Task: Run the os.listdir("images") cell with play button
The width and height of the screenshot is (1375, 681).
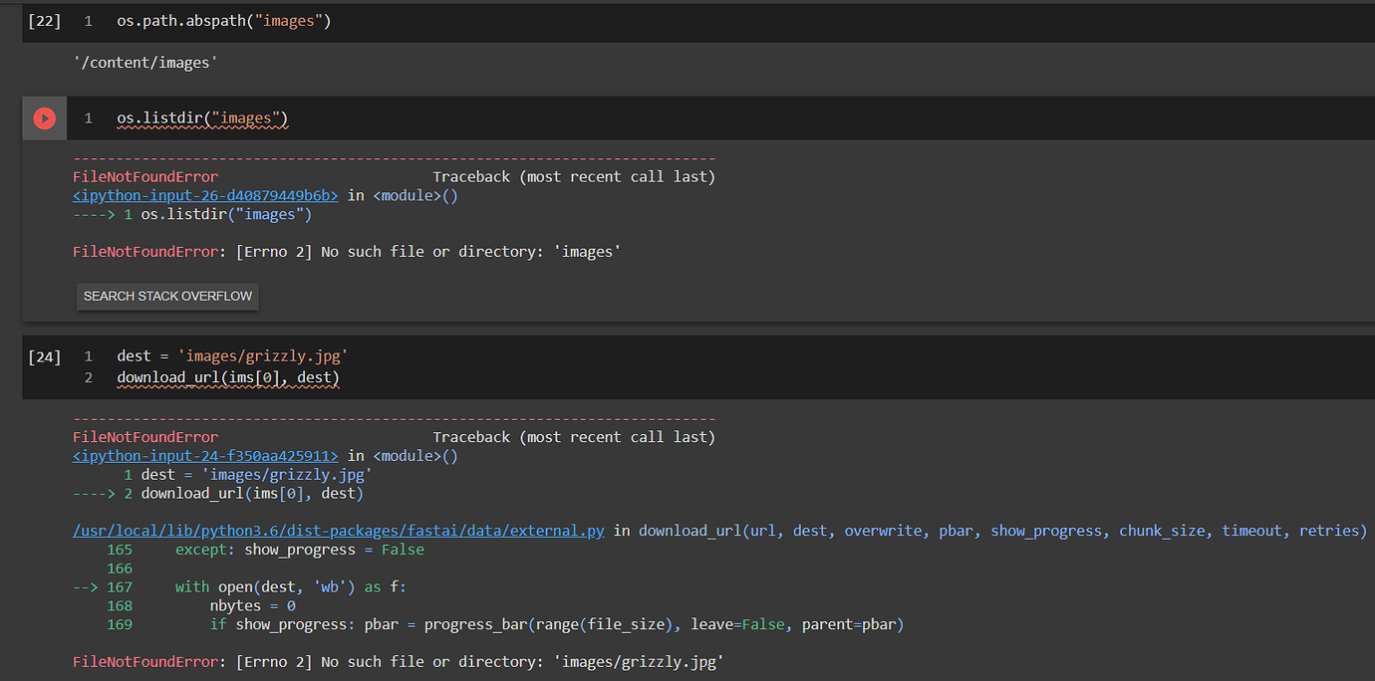Action: (44, 118)
